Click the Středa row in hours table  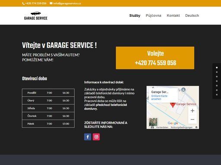tap(48, 108)
